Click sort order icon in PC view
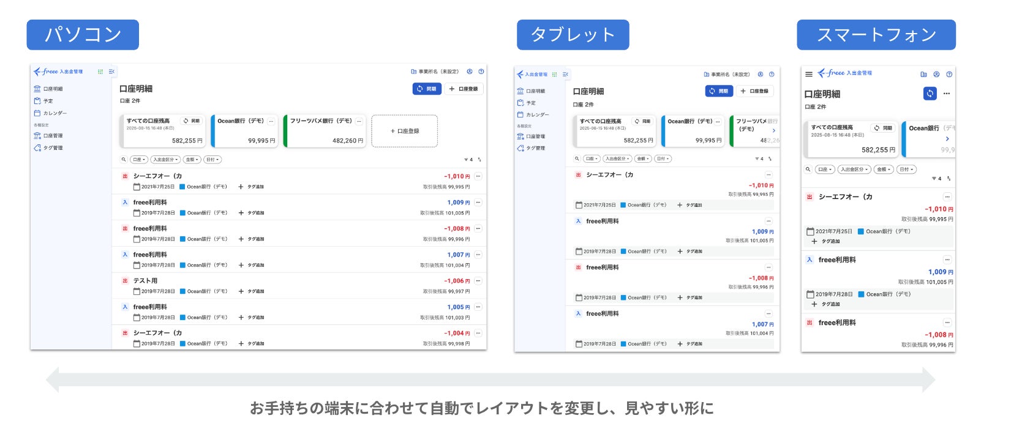The width and height of the screenshot is (1011, 429). point(479,160)
